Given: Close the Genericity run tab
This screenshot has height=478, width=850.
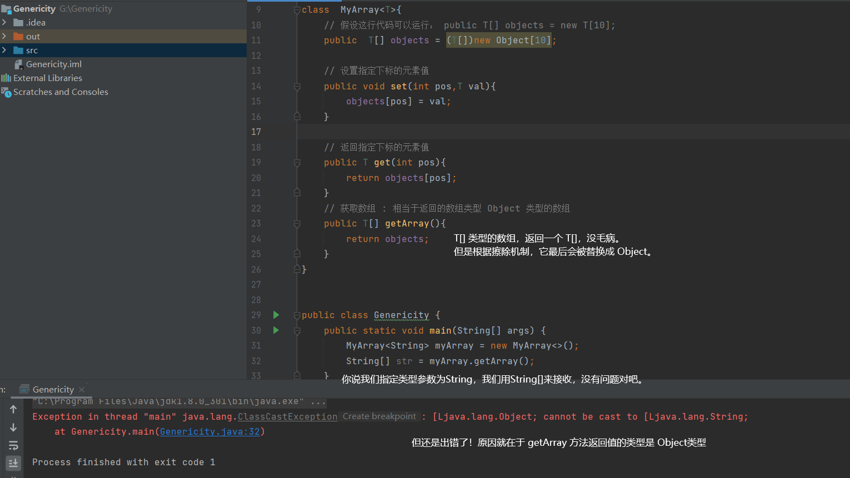Looking at the screenshot, I should 82,390.
